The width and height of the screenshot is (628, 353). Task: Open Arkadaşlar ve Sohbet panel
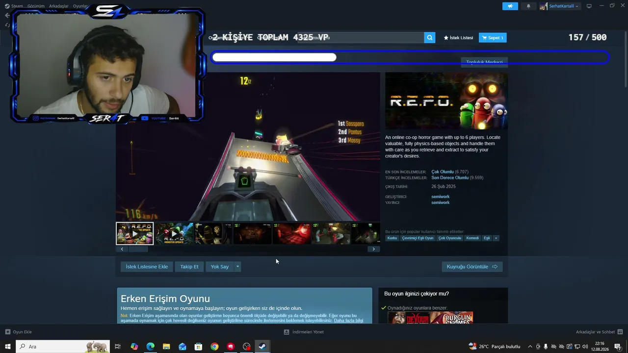point(599,332)
